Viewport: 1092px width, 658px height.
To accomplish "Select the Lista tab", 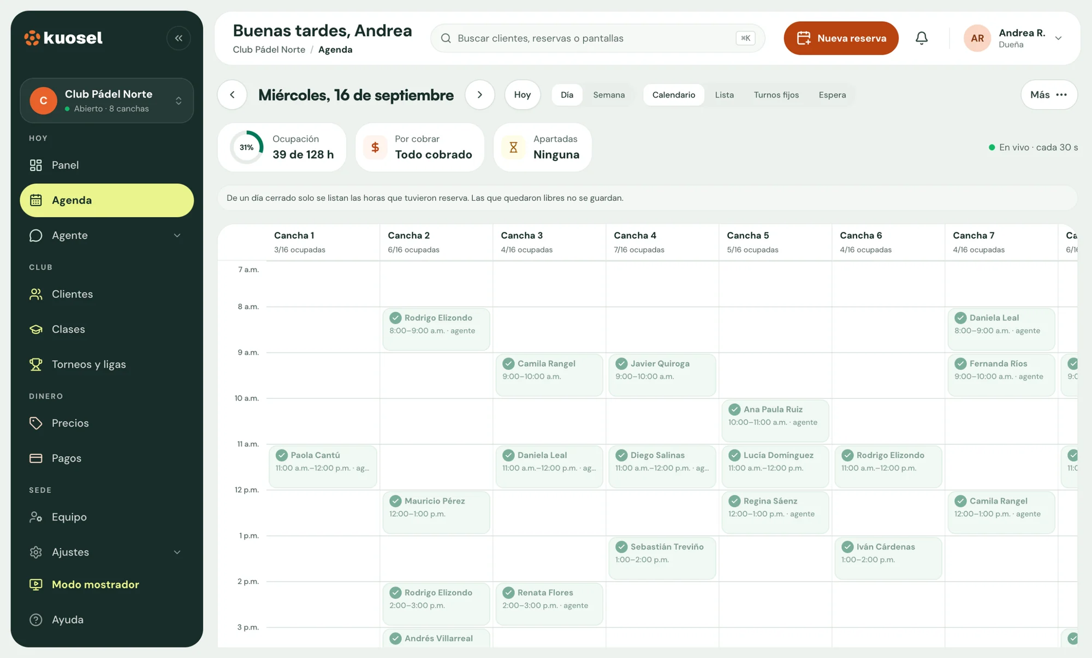I will click(725, 95).
